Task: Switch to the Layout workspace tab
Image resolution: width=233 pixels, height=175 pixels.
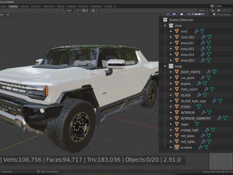Action: 3,6
